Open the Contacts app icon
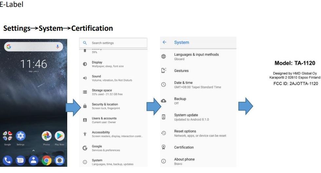The width and height of the screenshot is (321, 173). [x=33, y=161]
